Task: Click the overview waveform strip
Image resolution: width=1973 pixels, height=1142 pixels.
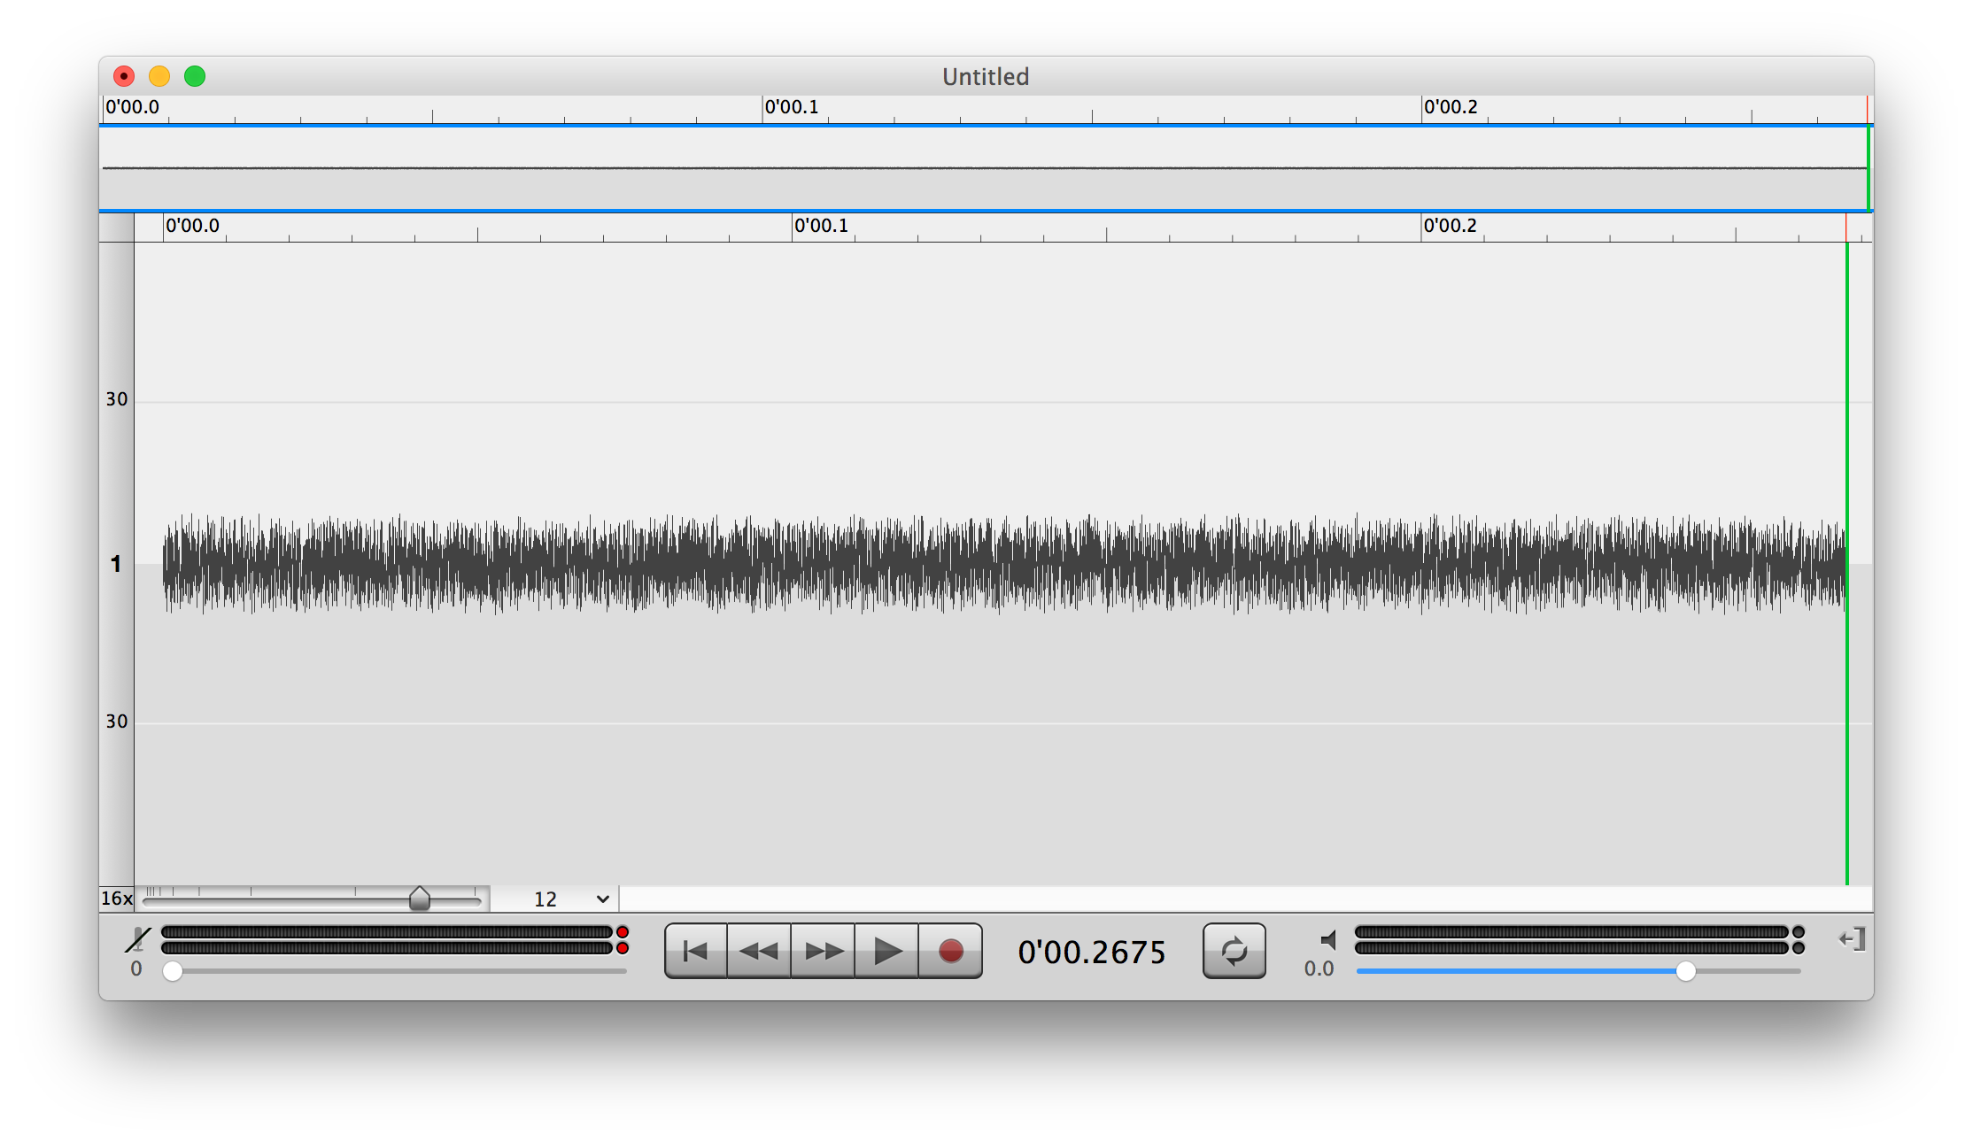Action: [x=985, y=168]
